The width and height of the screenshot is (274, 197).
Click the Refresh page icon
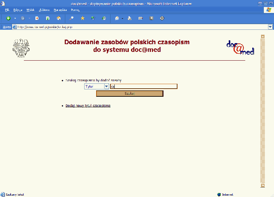pyautogui.click(x=48, y=18)
